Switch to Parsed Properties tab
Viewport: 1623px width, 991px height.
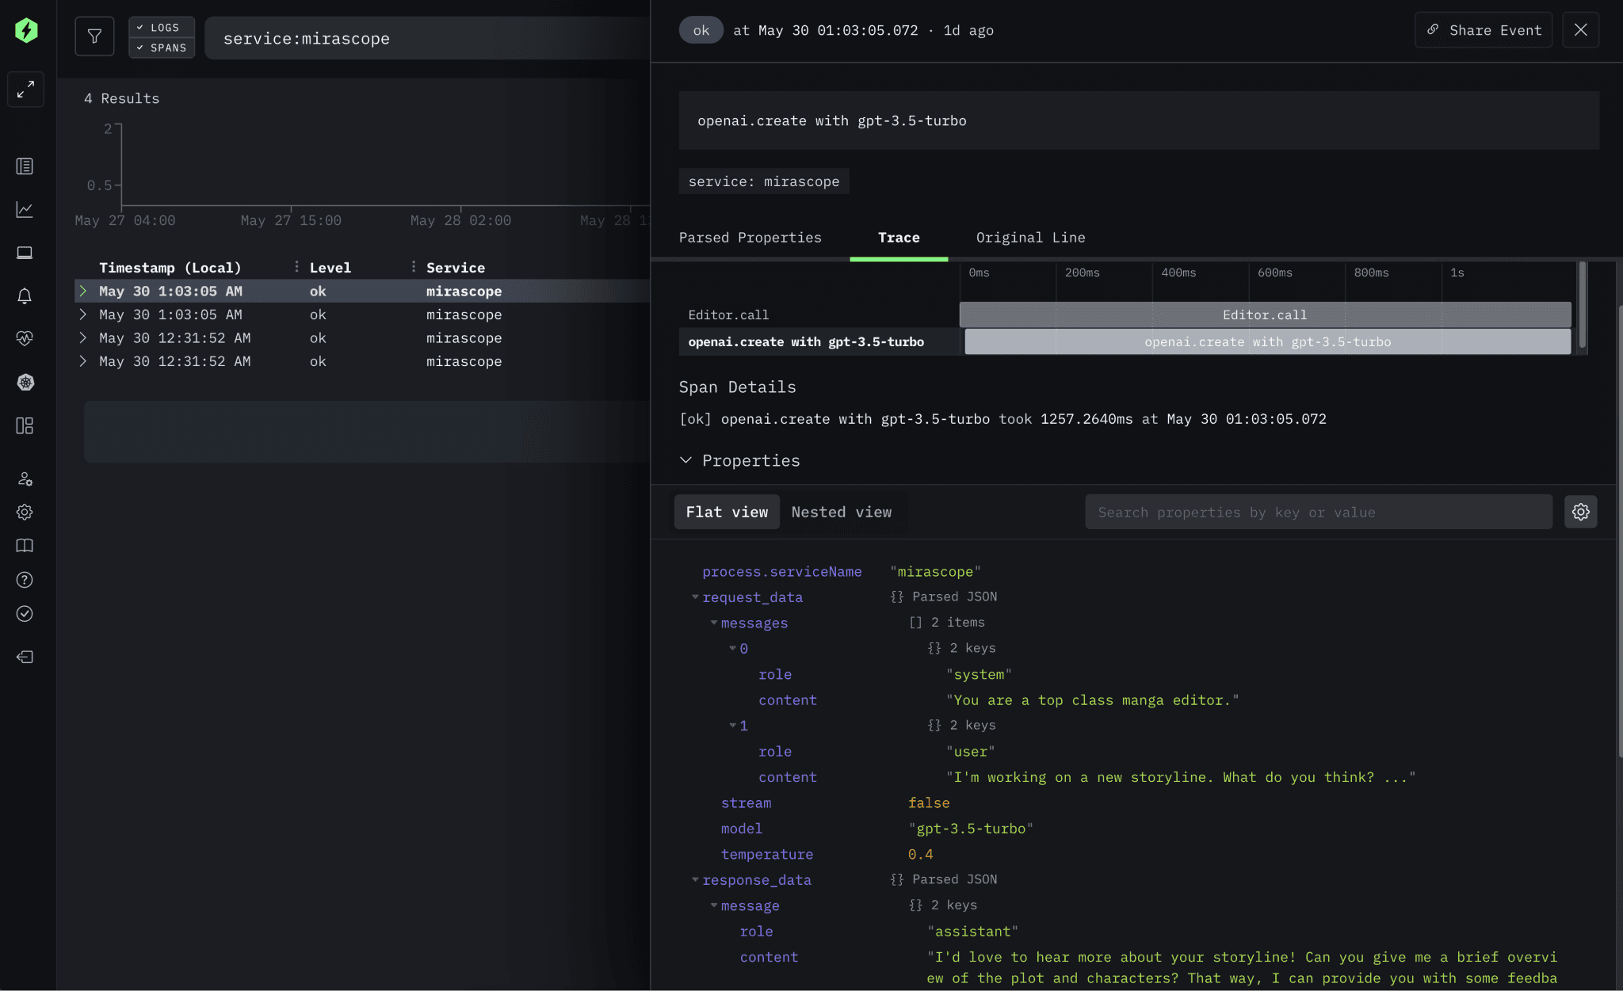click(750, 238)
